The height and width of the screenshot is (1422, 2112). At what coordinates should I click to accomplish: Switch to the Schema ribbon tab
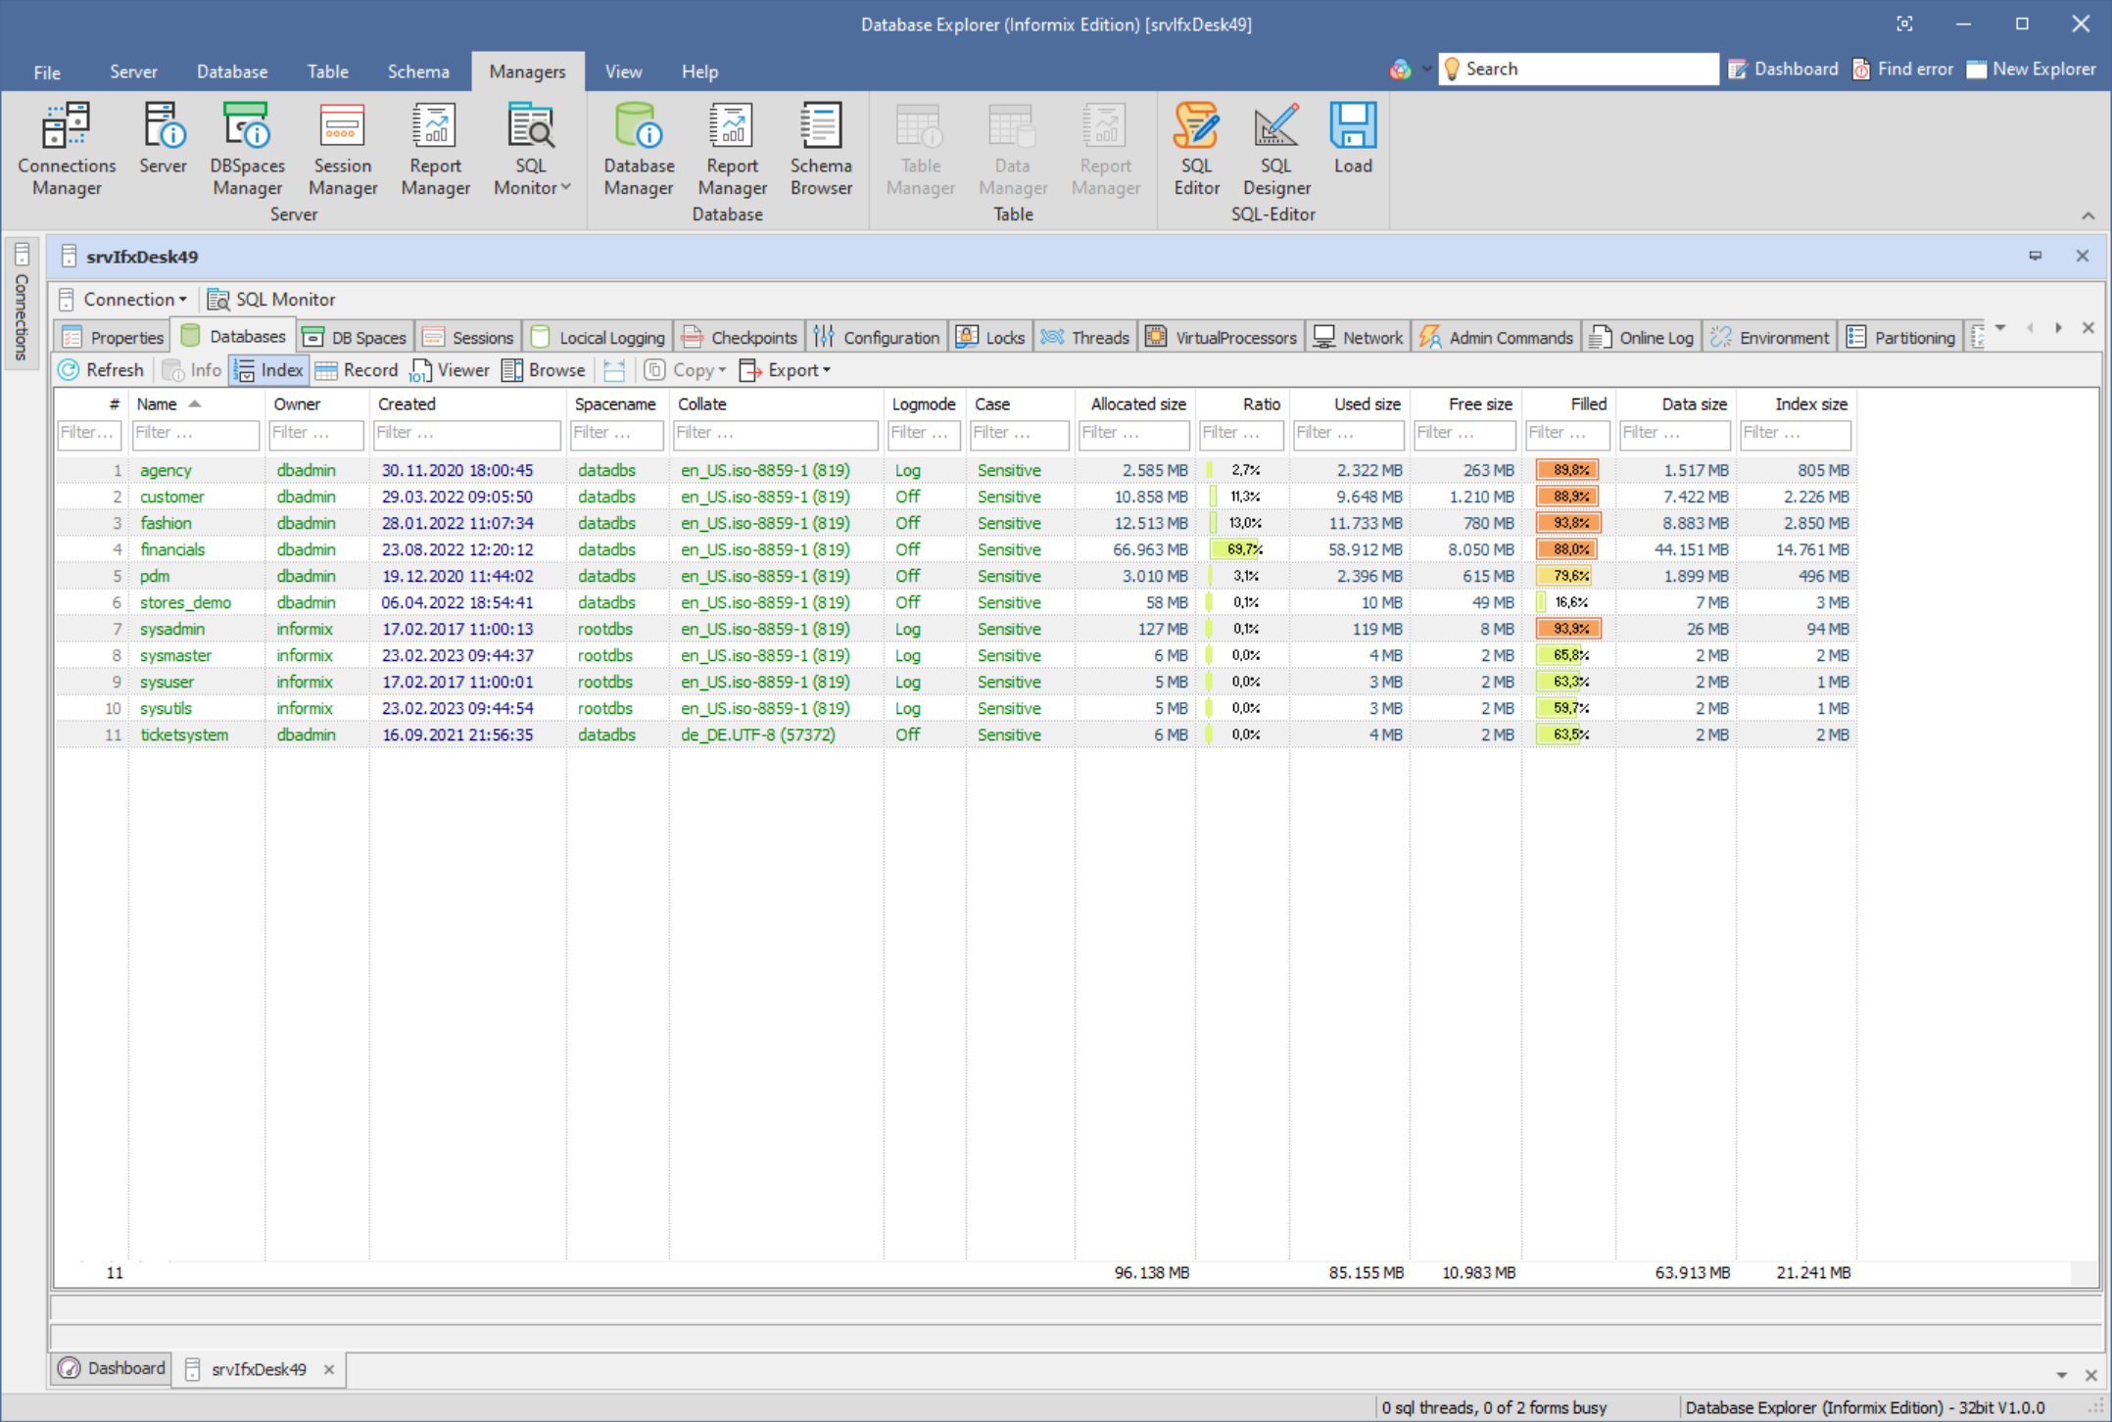pos(418,71)
